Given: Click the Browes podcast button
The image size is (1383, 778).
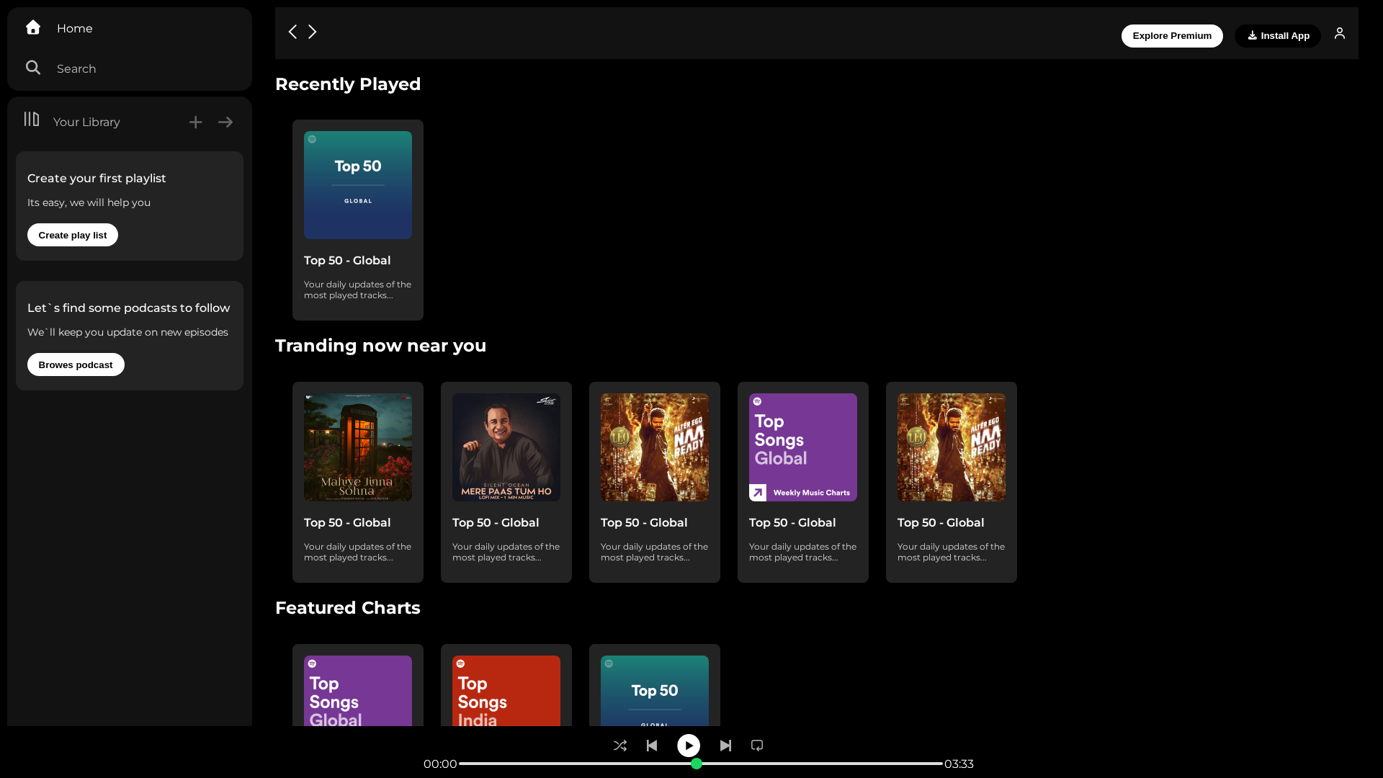Looking at the screenshot, I should point(76,365).
